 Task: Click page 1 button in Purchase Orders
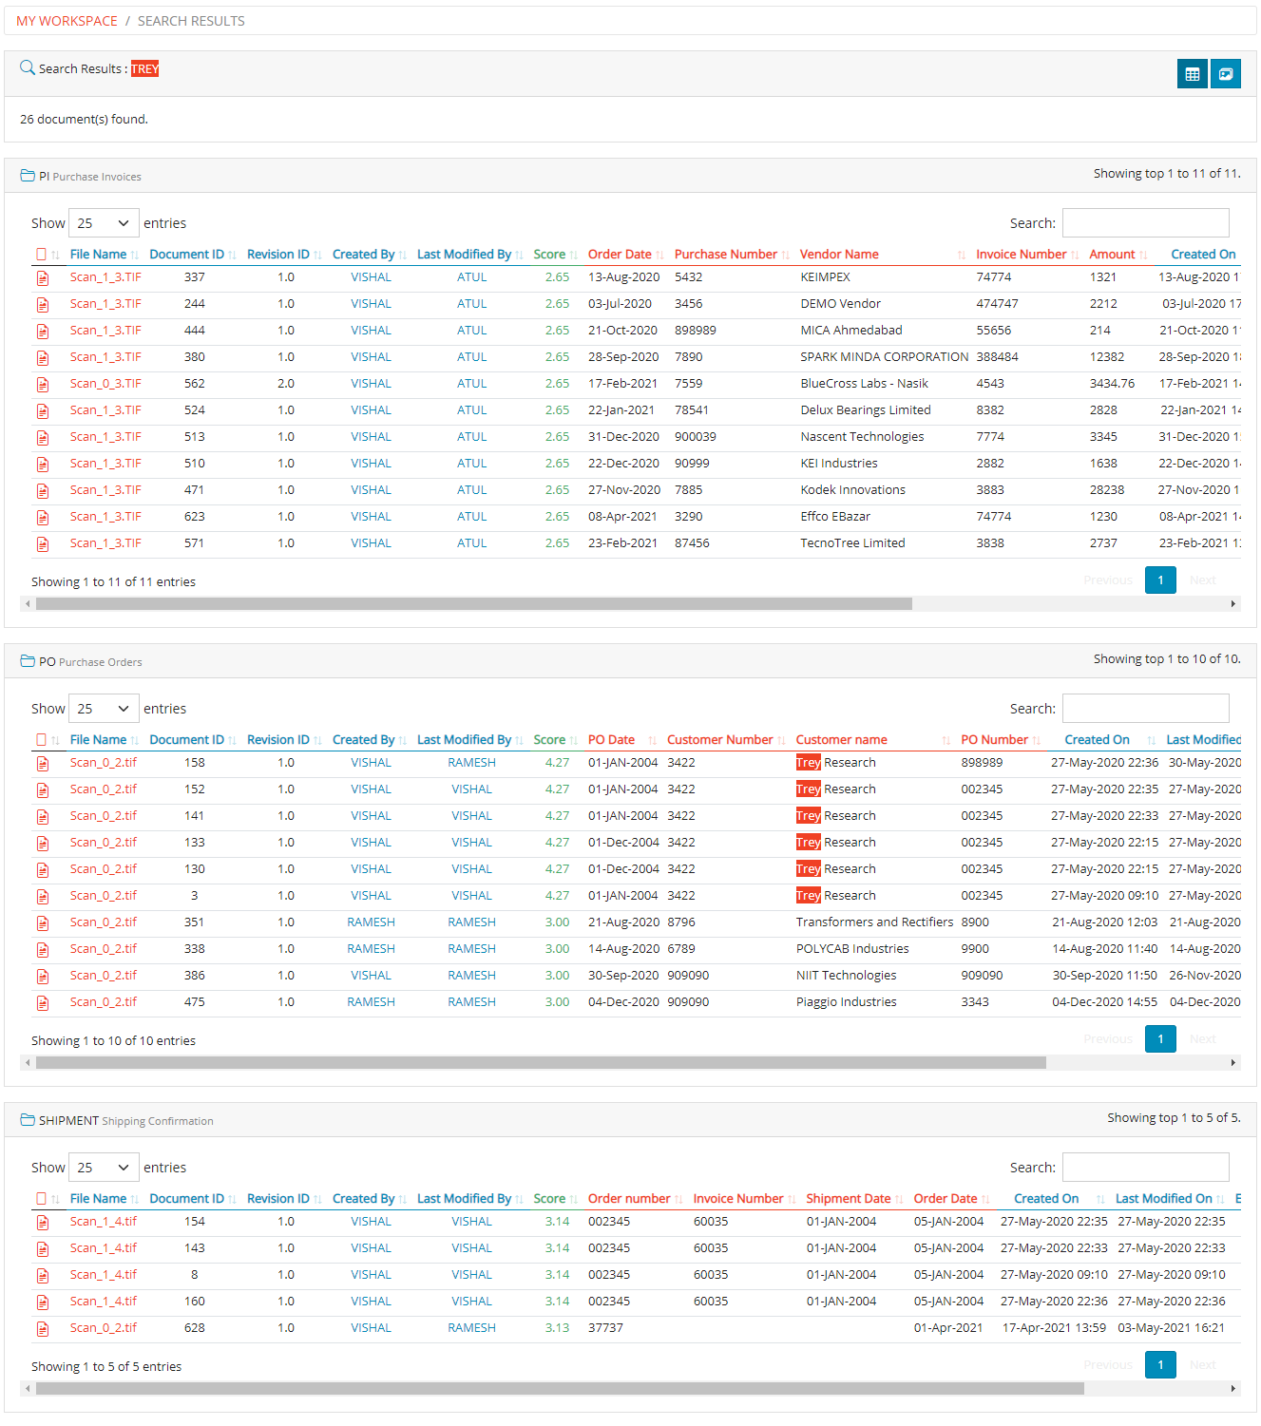click(1160, 1038)
